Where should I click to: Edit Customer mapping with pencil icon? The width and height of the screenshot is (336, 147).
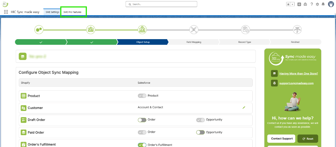point(244,107)
